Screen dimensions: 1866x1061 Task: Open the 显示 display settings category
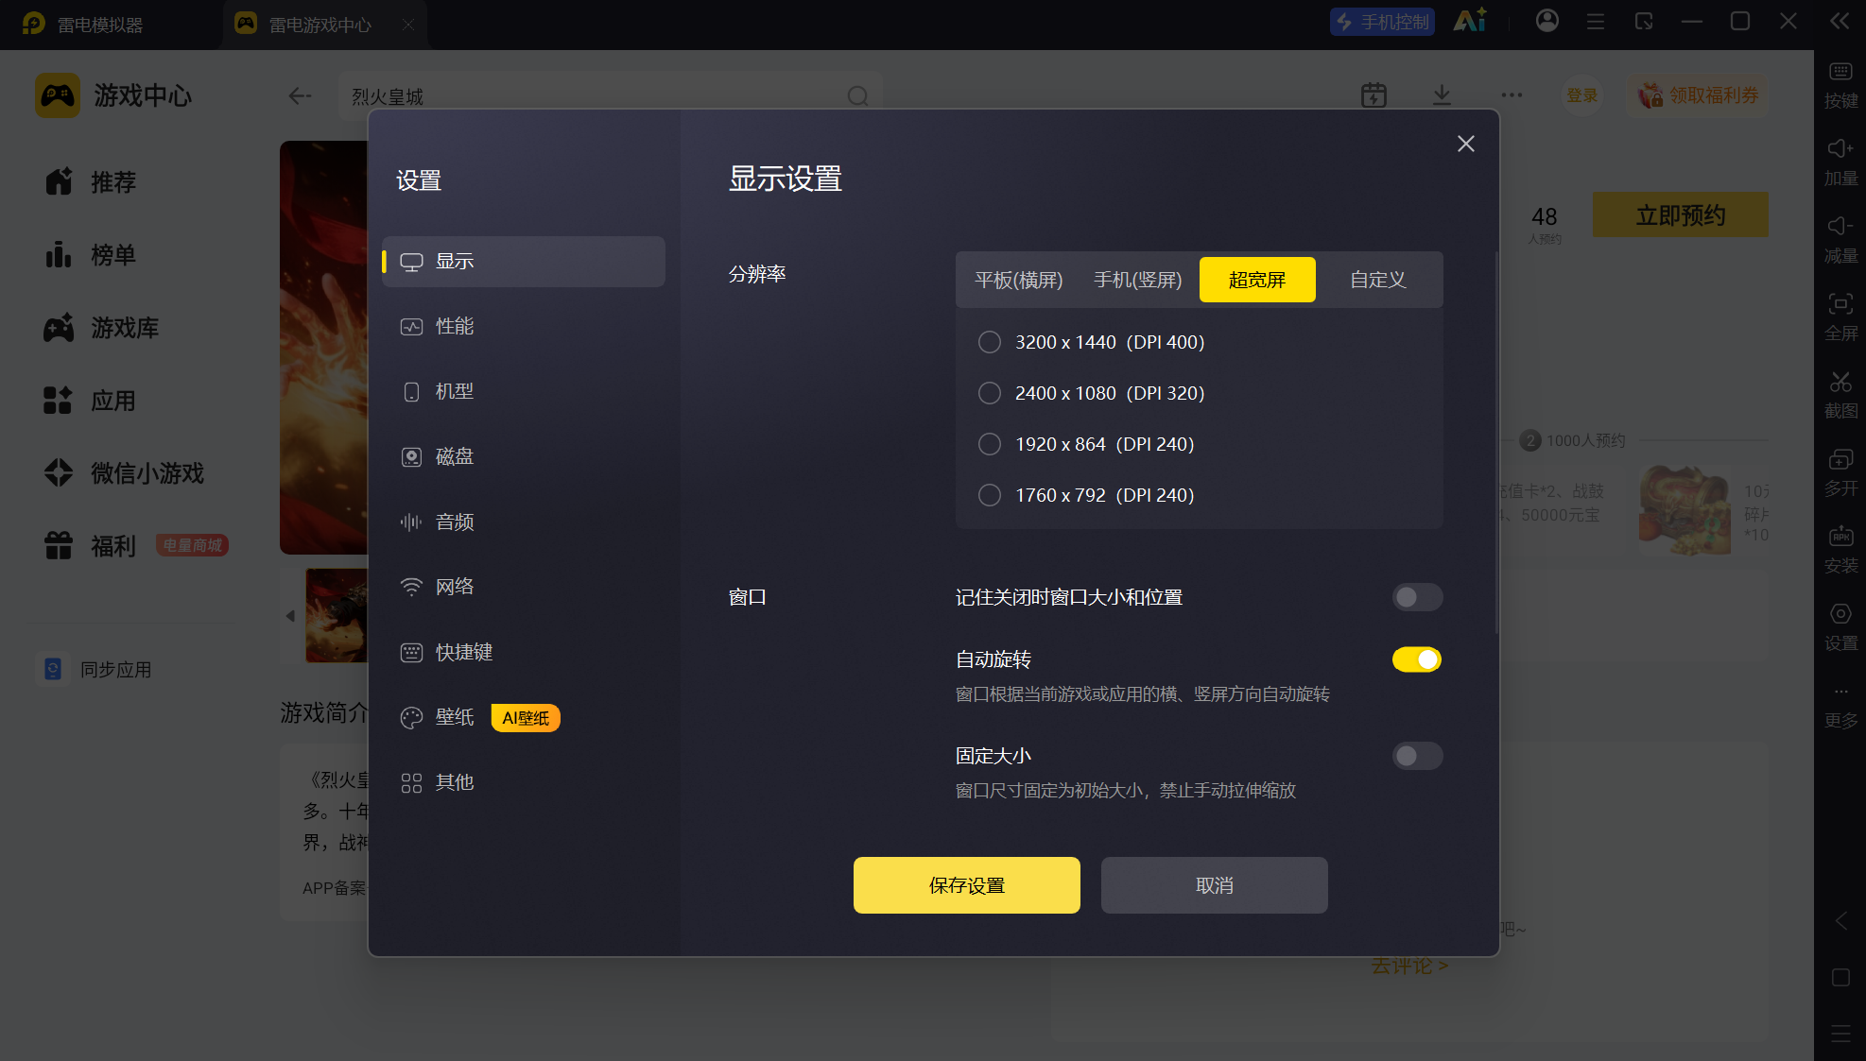click(524, 262)
